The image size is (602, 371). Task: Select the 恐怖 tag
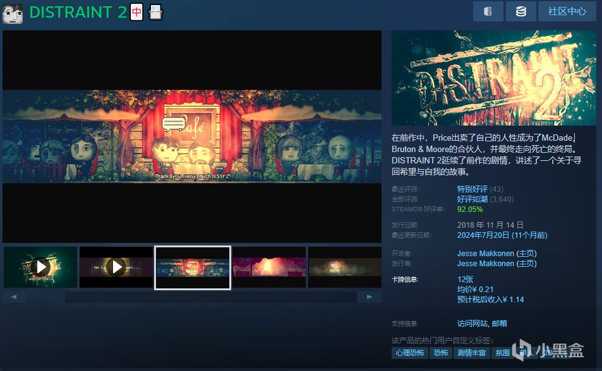440,353
